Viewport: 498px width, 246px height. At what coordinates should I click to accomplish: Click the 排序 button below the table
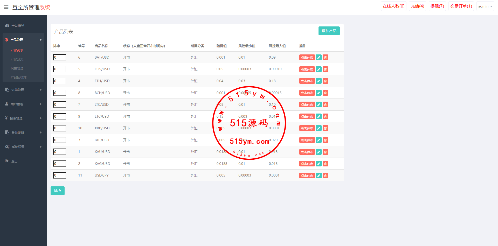[x=57, y=191]
